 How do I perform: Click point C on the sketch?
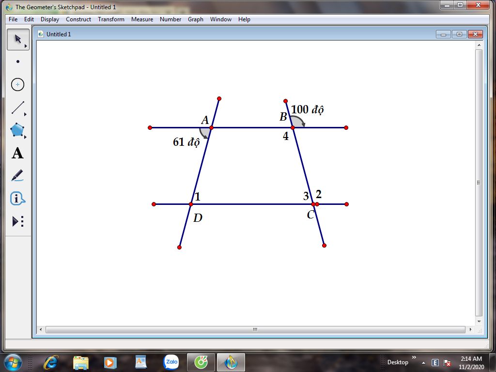coord(313,204)
